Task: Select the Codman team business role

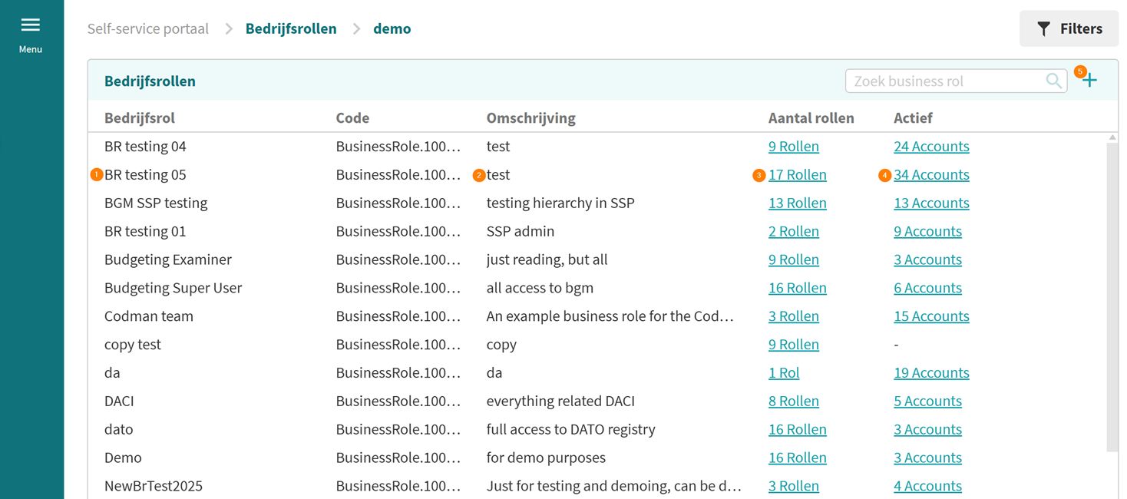Action: pyautogui.click(x=149, y=316)
